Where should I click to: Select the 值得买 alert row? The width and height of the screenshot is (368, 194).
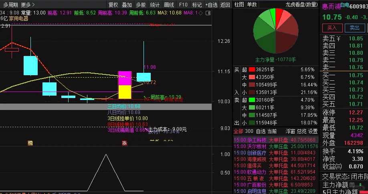276,166
